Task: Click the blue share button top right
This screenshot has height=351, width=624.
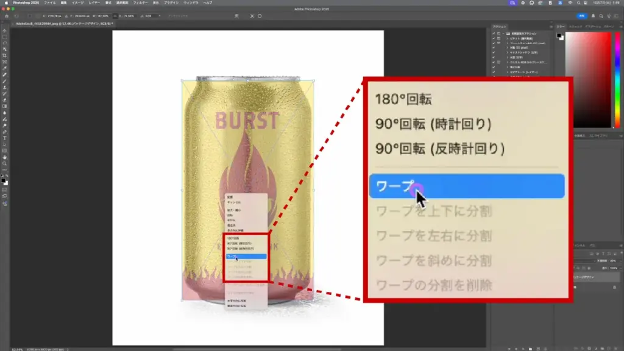Action: point(583,16)
